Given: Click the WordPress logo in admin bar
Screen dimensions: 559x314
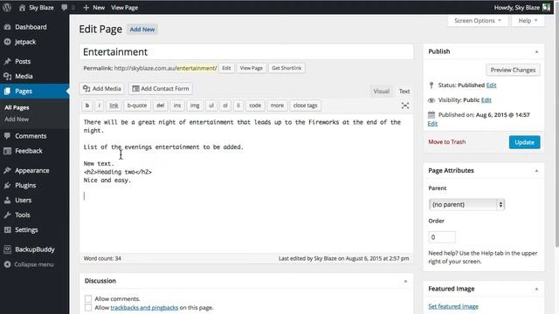Looking at the screenshot, I should click(x=7, y=8).
